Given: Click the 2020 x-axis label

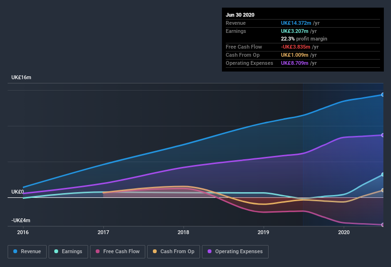Looking at the screenshot, I should 344,232.
